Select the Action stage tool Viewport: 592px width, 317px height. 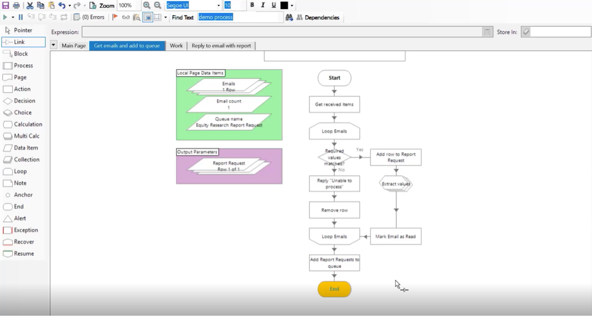(24, 89)
